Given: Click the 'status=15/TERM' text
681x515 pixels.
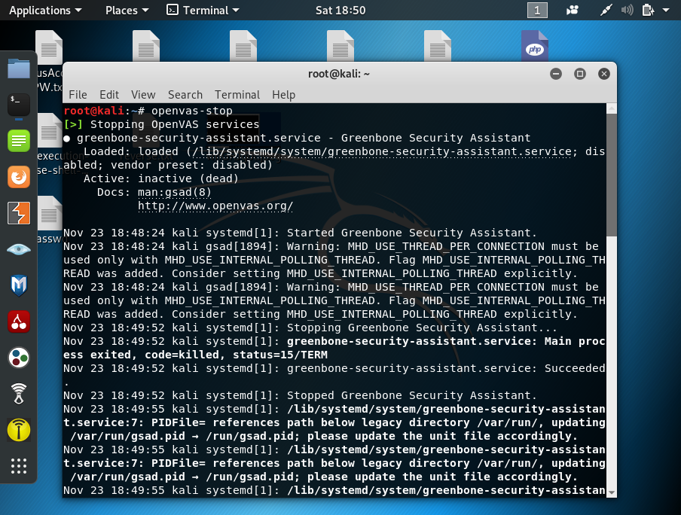Looking at the screenshot, I should tap(280, 355).
